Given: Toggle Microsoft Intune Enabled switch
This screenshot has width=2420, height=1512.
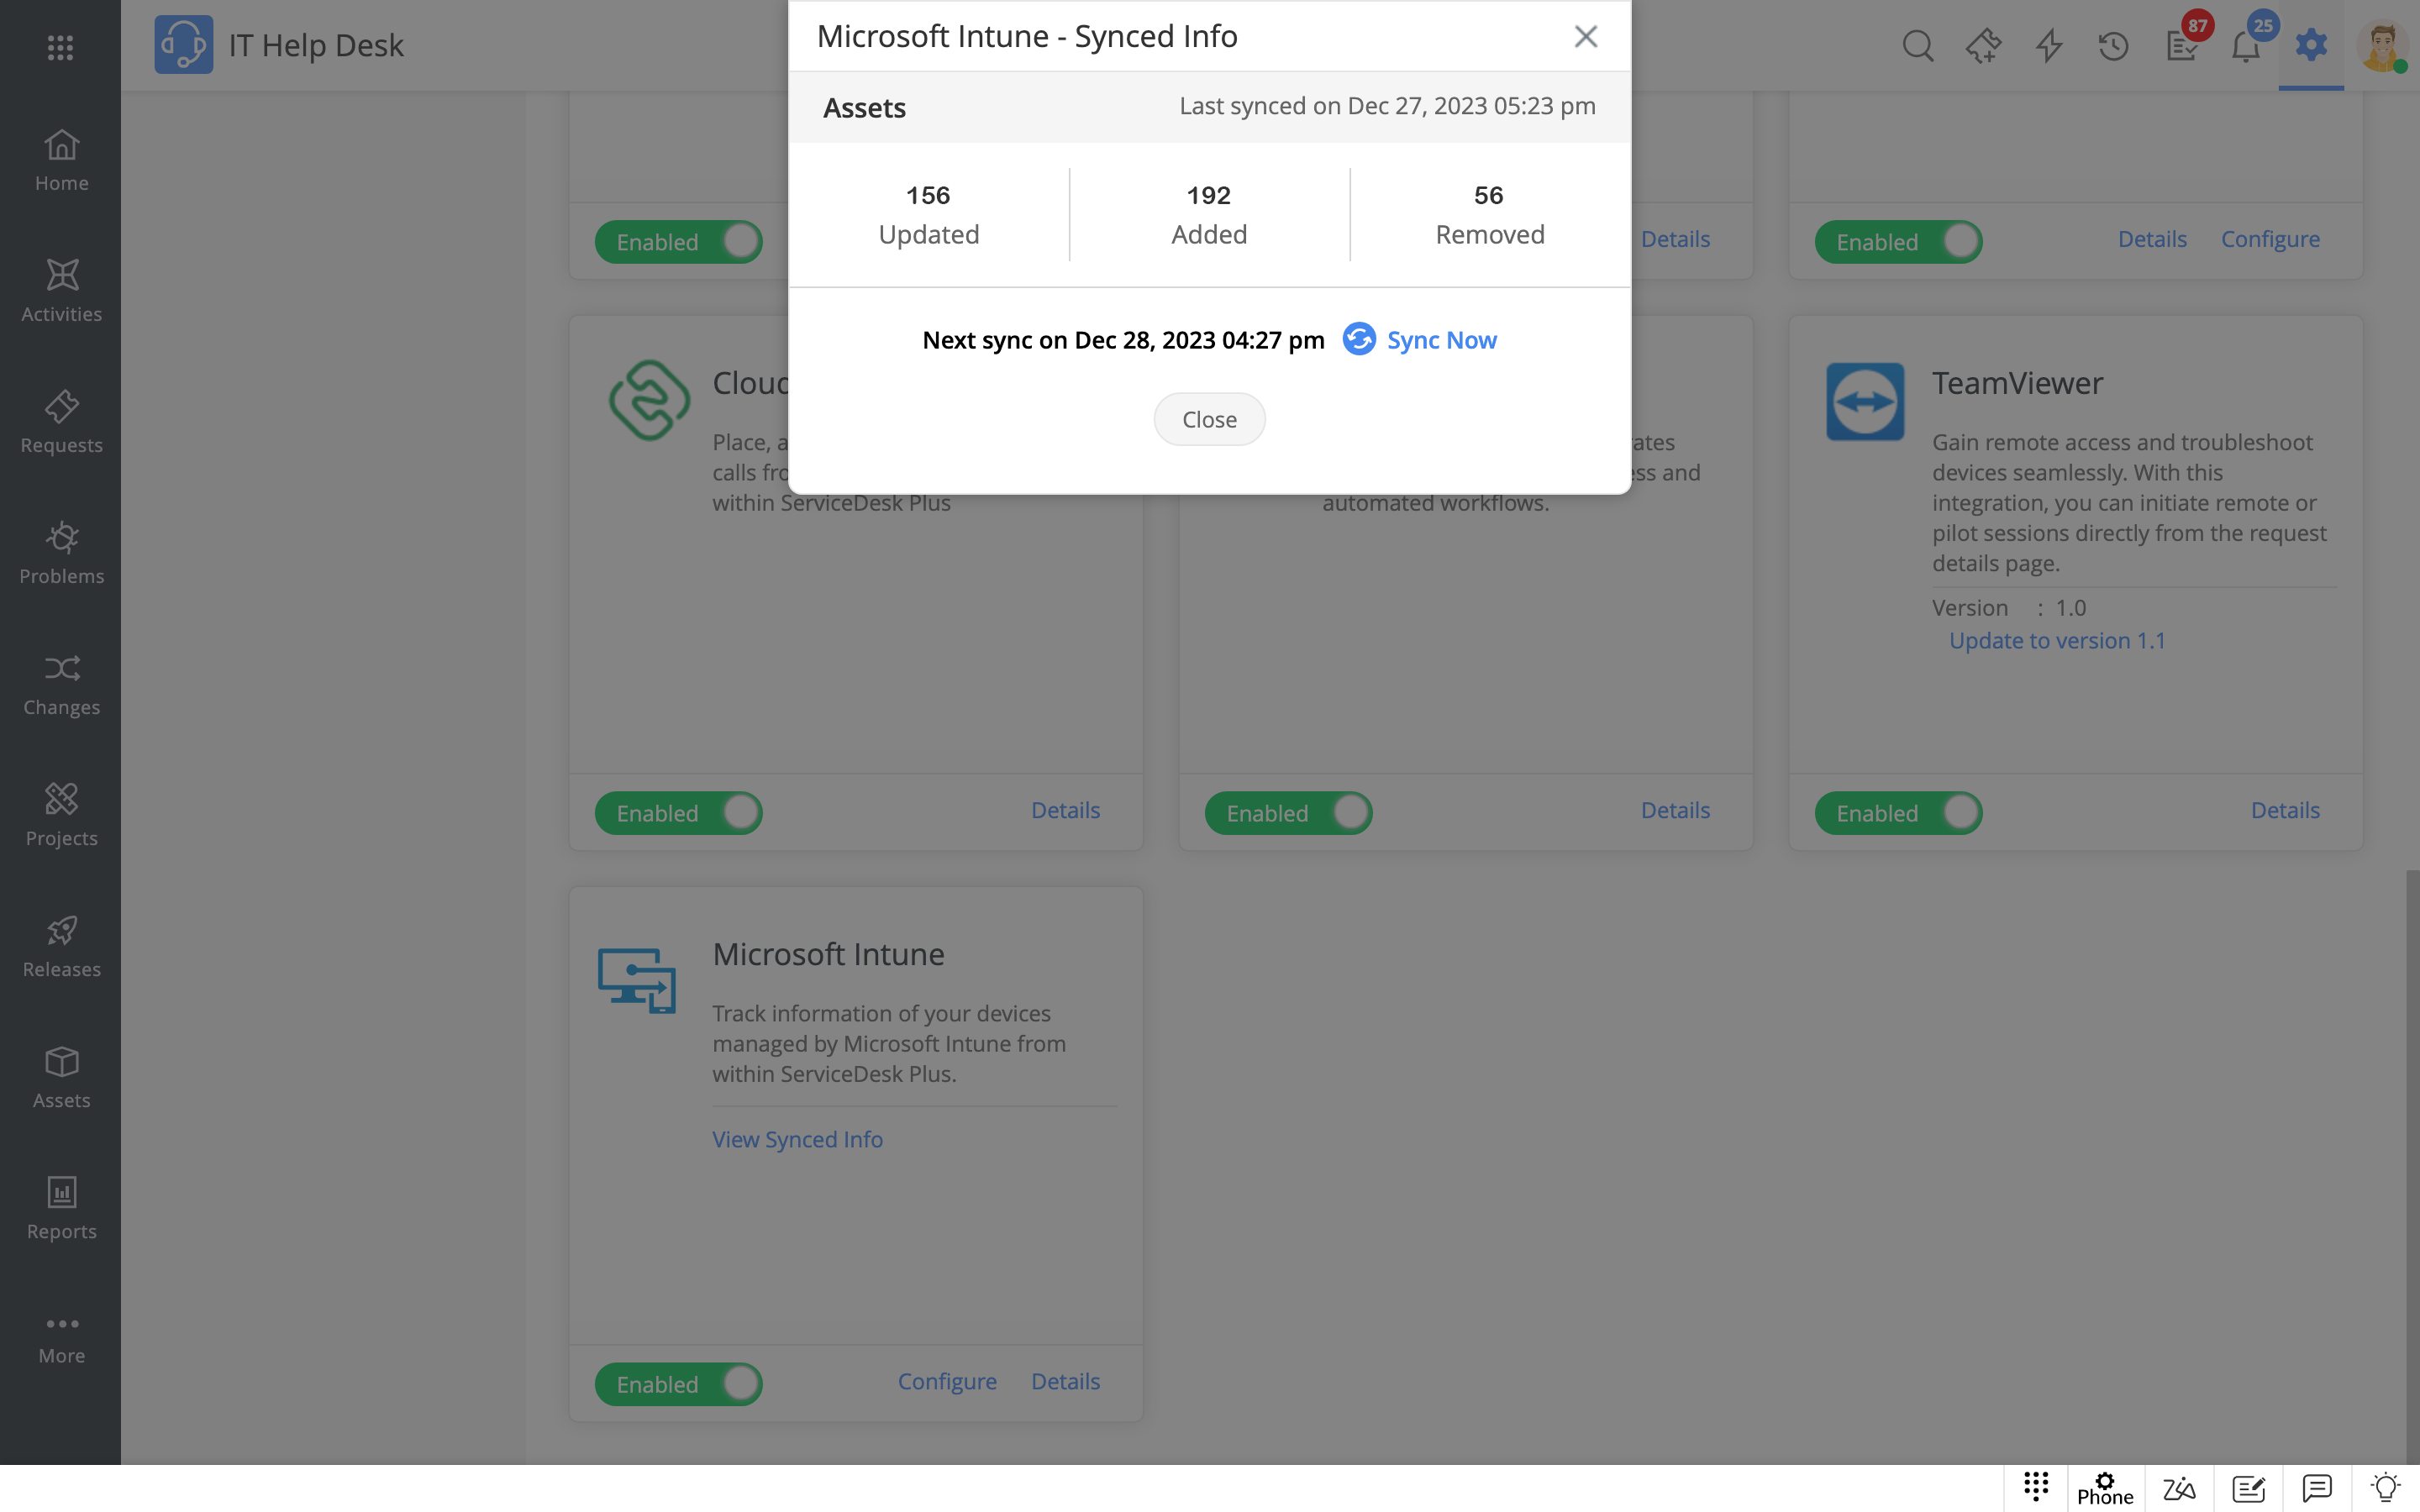Looking at the screenshot, I should pyautogui.click(x=679, y=1384).
